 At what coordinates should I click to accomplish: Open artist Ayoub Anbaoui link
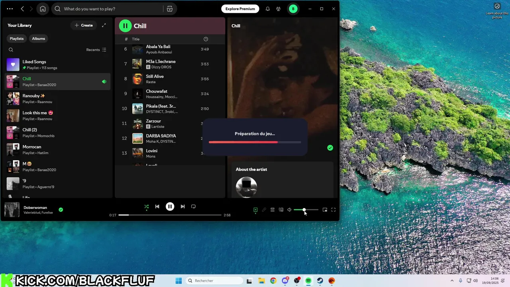(159, 52)
